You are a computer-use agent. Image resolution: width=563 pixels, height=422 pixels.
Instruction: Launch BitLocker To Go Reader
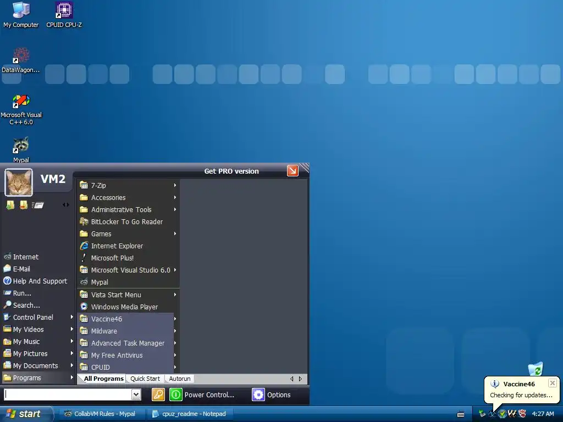click(x=129, y=222)
